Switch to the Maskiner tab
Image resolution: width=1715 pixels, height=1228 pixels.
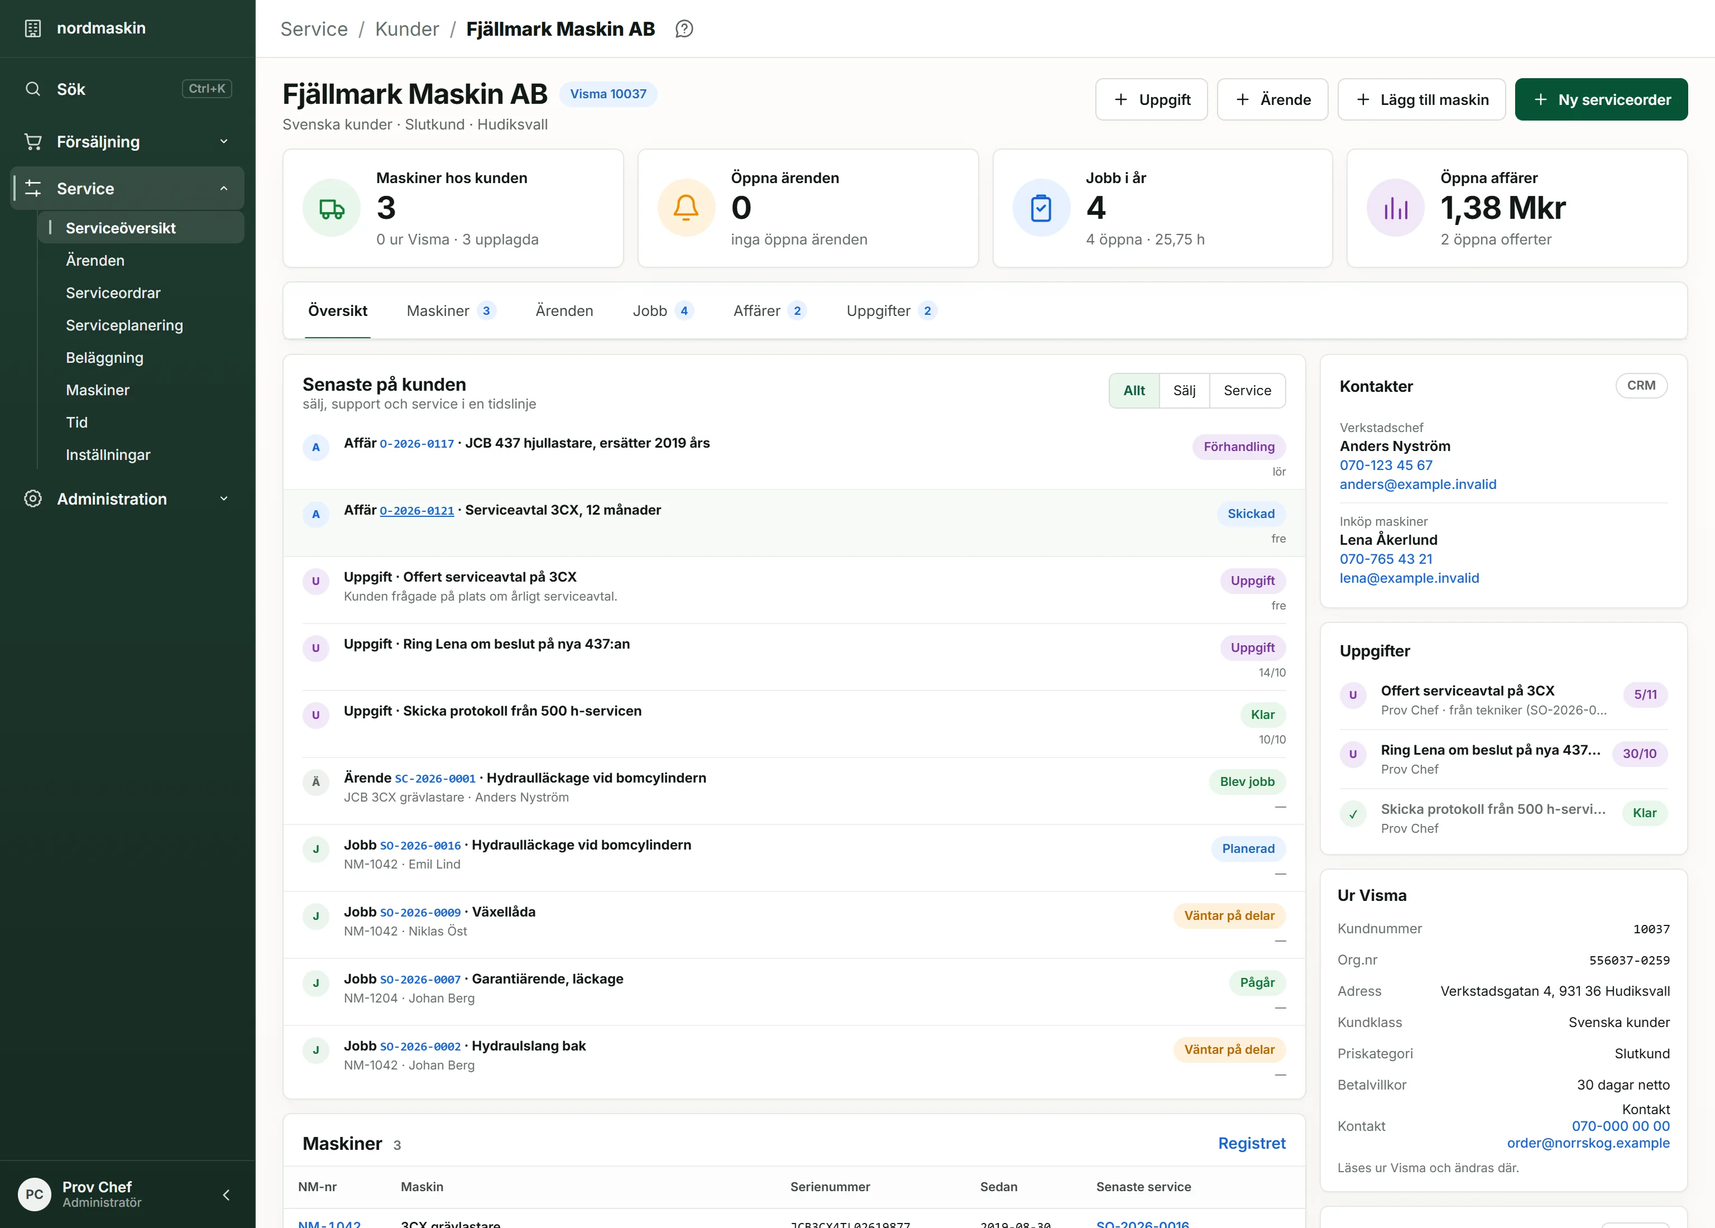[x=451, y=311]
